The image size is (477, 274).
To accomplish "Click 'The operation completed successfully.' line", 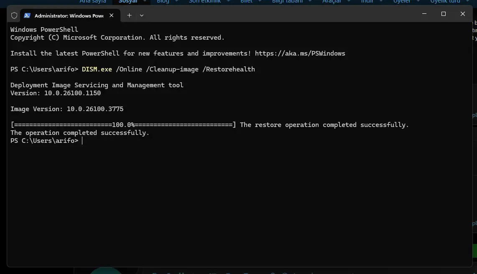I will coord(80,133).
